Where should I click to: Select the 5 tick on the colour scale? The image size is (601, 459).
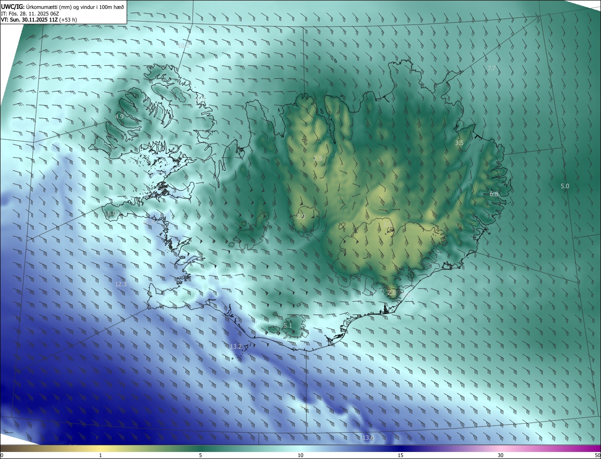(200, 455)
